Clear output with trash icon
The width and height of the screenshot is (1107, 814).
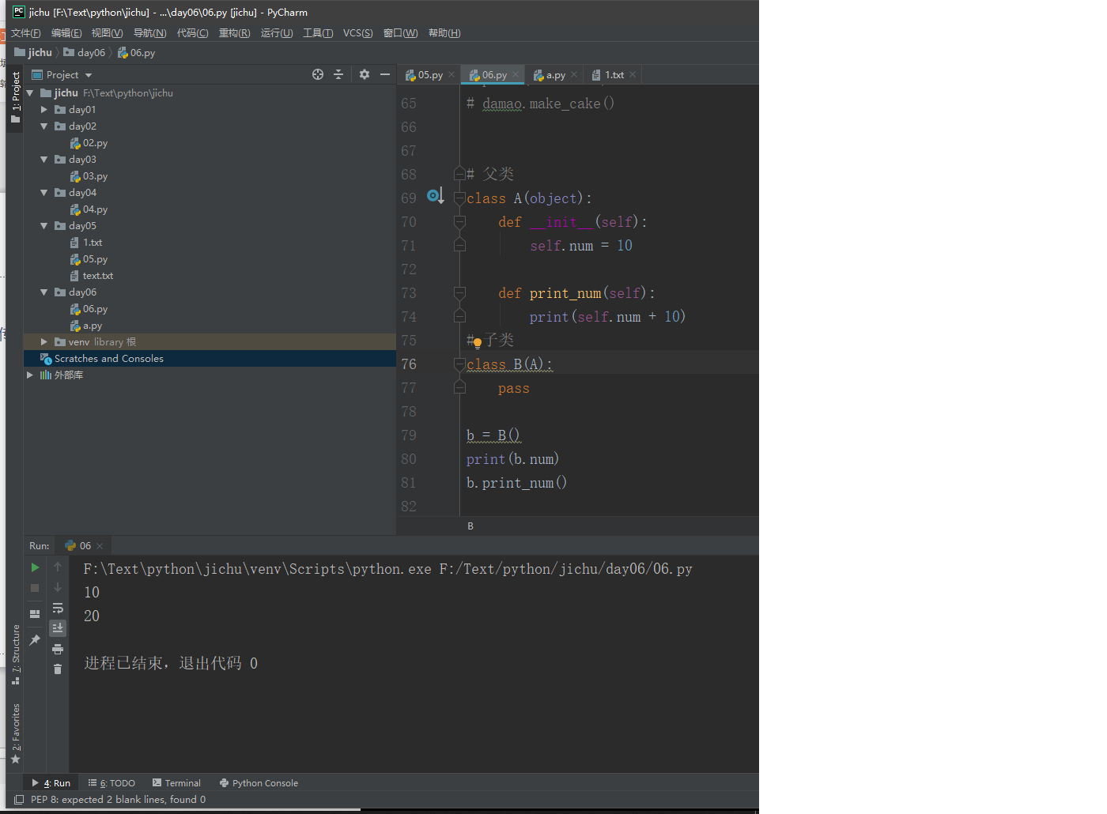(58, 669)
